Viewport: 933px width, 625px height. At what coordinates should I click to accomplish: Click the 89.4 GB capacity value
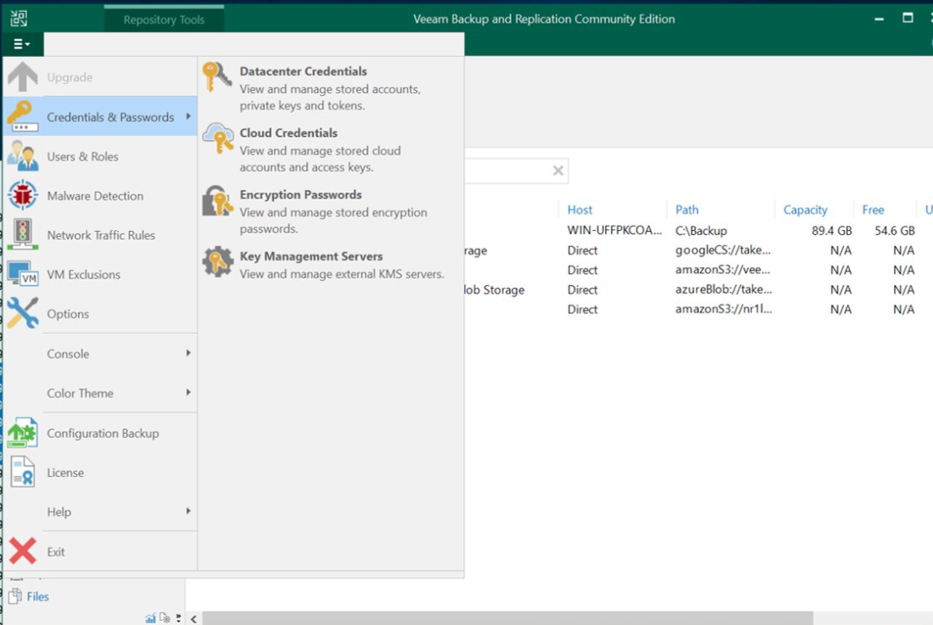coord(832,231)
